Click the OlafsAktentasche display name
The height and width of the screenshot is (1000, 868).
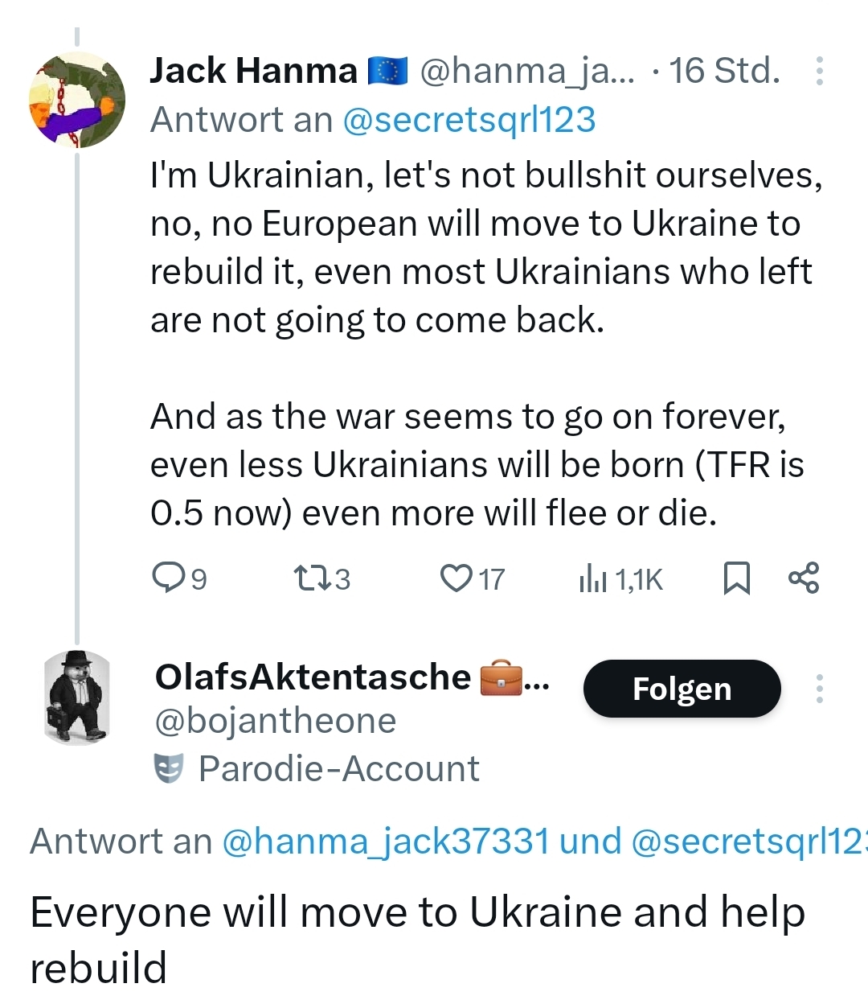click(312, 677)
